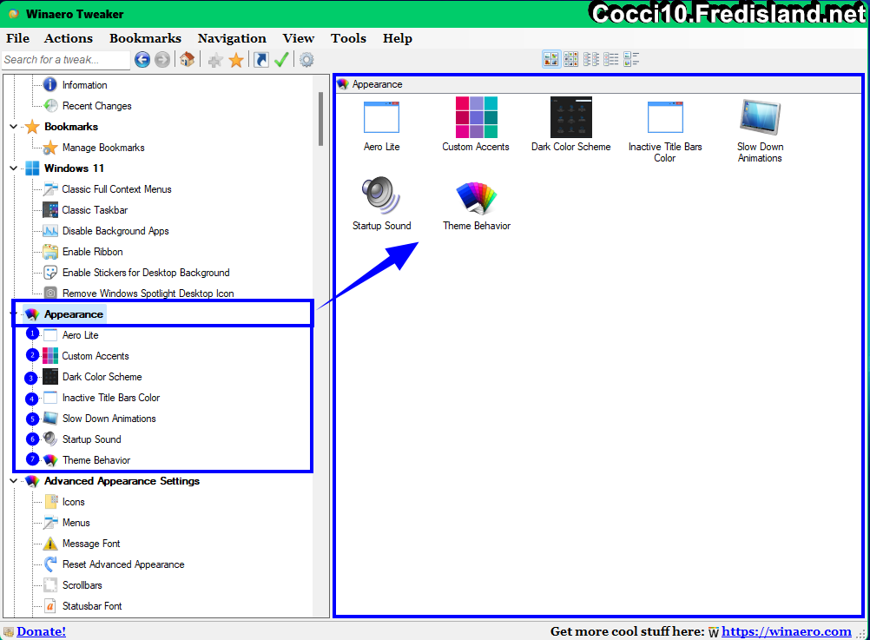Open Theme Behavior tile in right pane
Image resolution: width=870 pixels, height=640 pixels.
point(477,204)
